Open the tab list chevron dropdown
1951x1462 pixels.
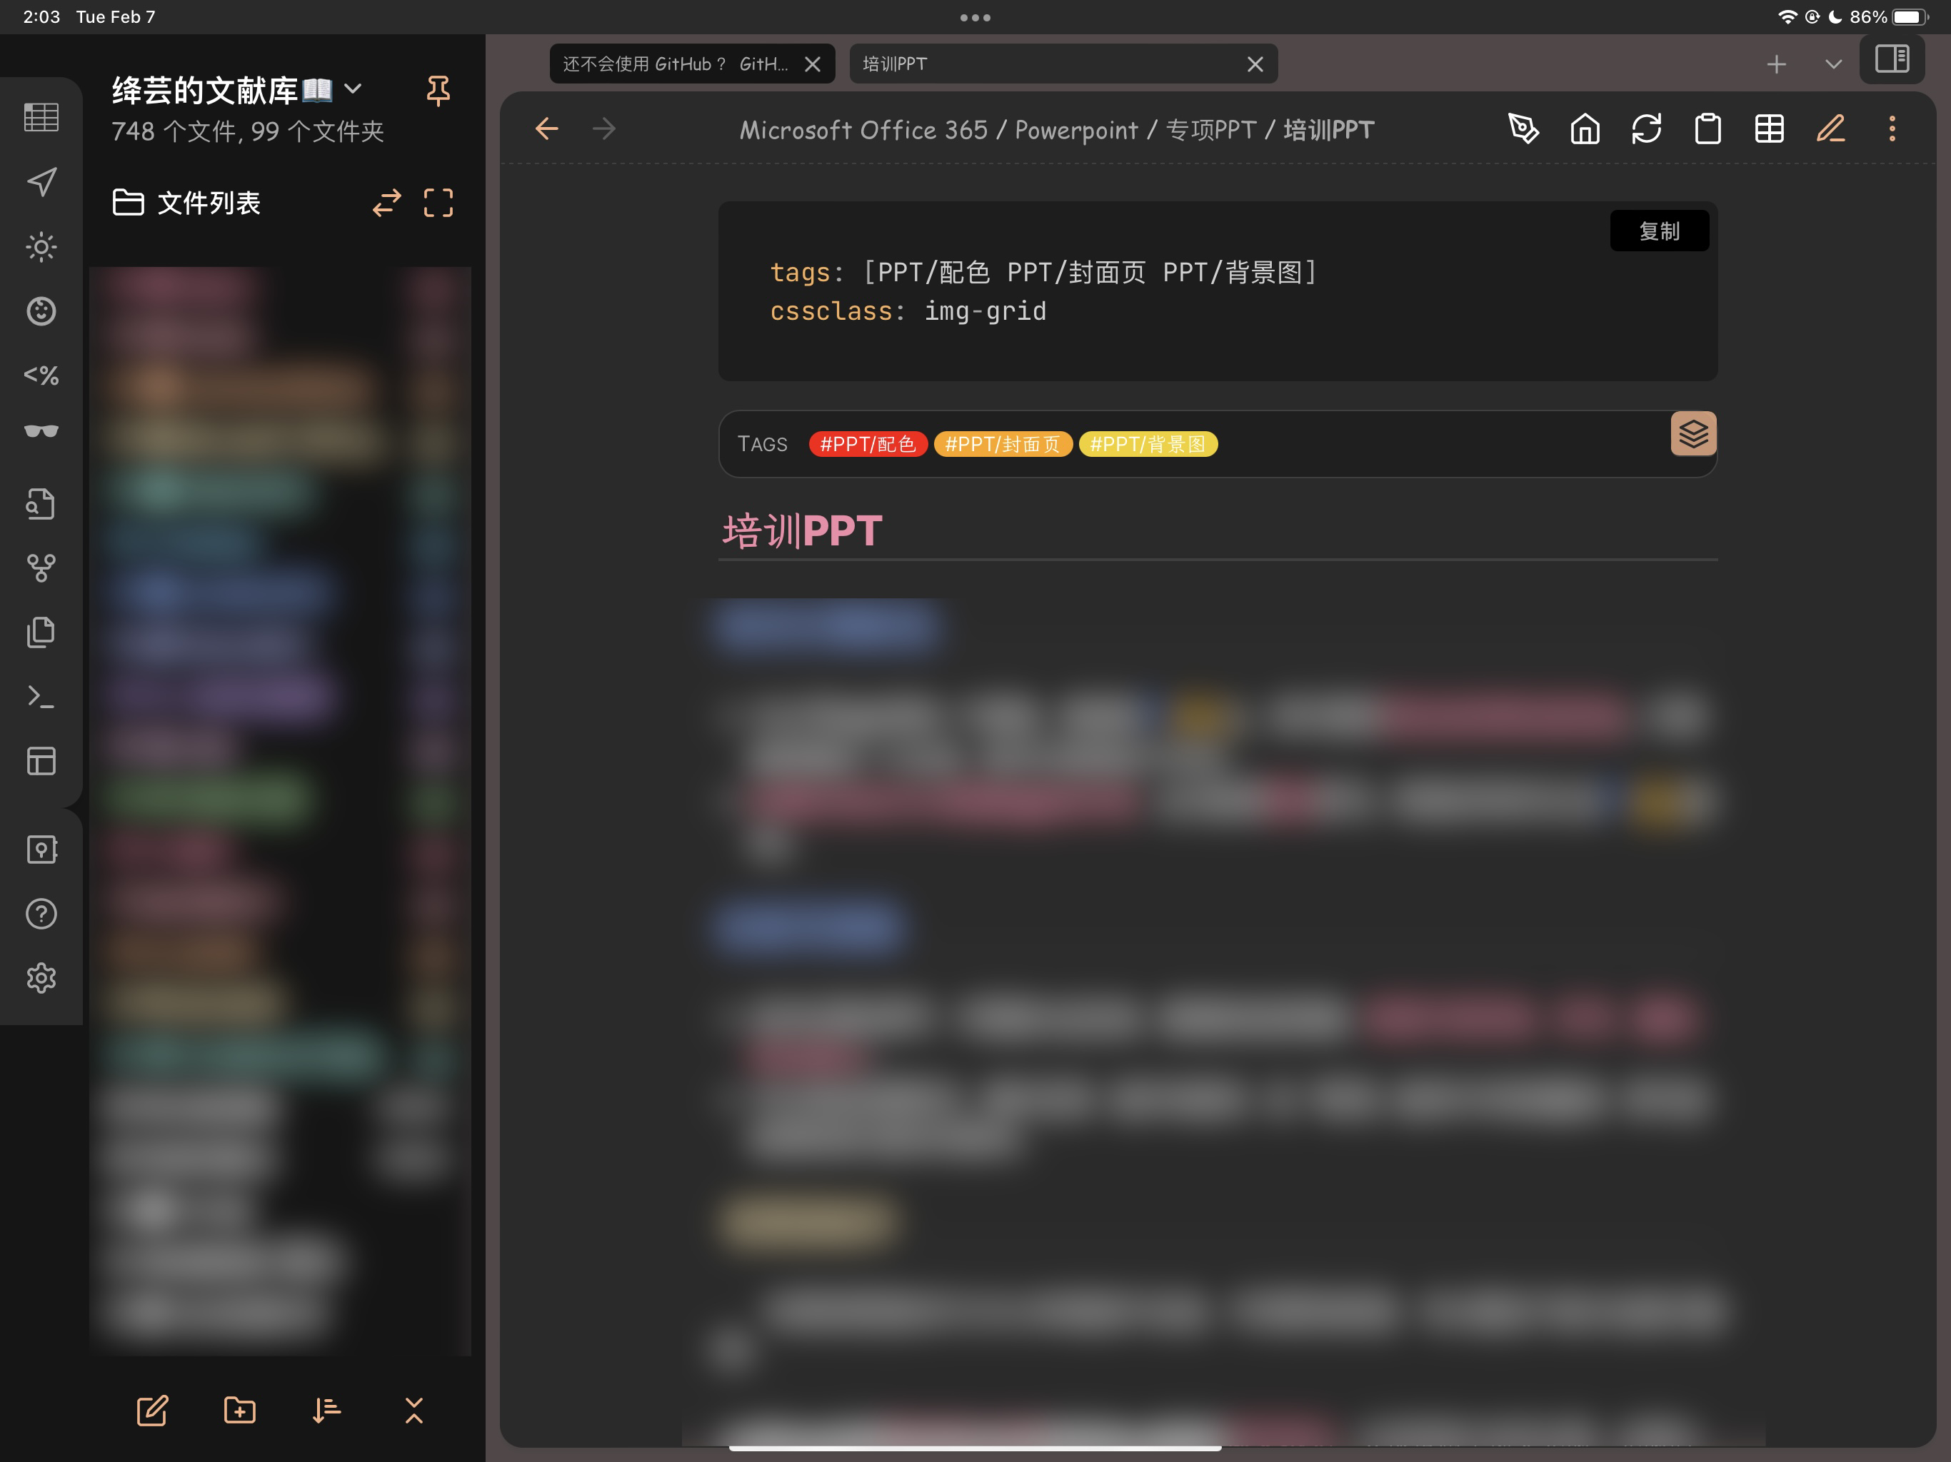[x=1834, y=64]
